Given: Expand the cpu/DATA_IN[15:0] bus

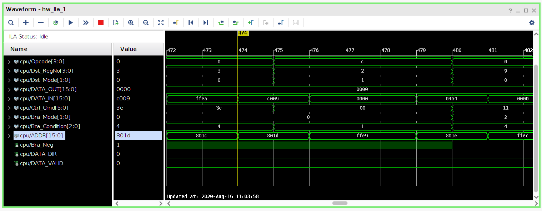Looking at the screenshot, I should point(9,99).
